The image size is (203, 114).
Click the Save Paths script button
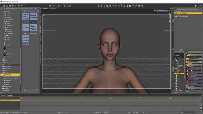coord(33,28)
